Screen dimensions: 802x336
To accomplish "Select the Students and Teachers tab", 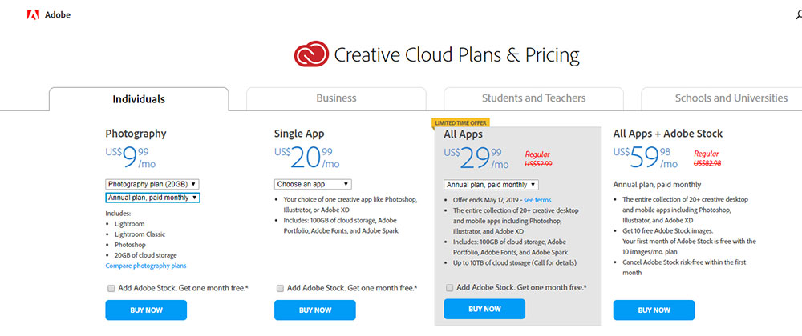I will [x=533, y=98].
